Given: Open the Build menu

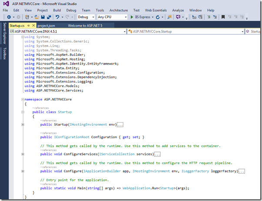Looking at the screenshot, I should (x=57, y=10).
